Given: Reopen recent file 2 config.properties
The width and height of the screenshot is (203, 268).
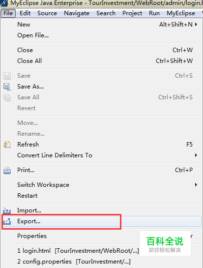Looking at the screenshot, I should (x=74, y=262).
